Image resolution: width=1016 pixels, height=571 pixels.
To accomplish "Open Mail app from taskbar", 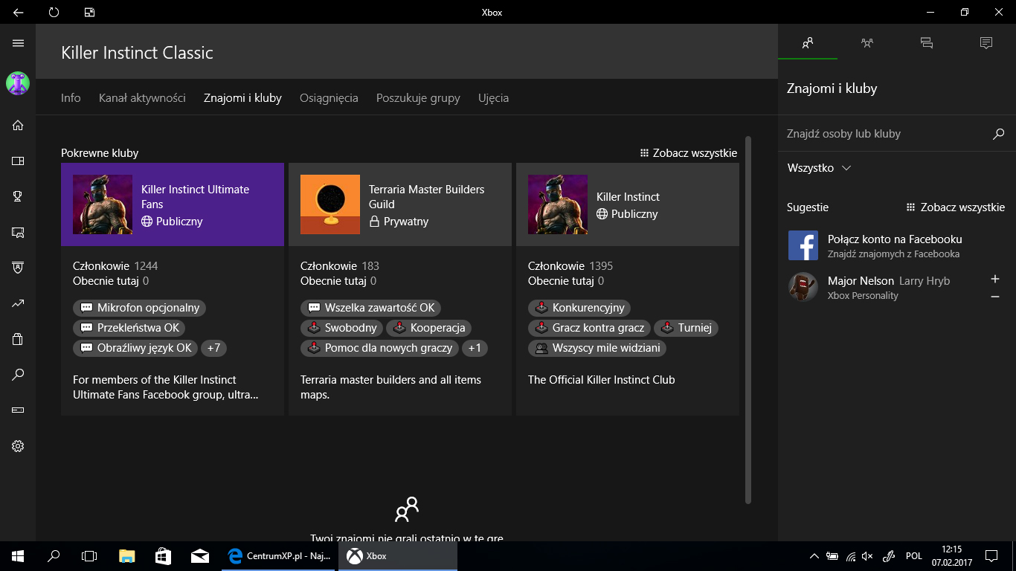I will click(199, 555).
